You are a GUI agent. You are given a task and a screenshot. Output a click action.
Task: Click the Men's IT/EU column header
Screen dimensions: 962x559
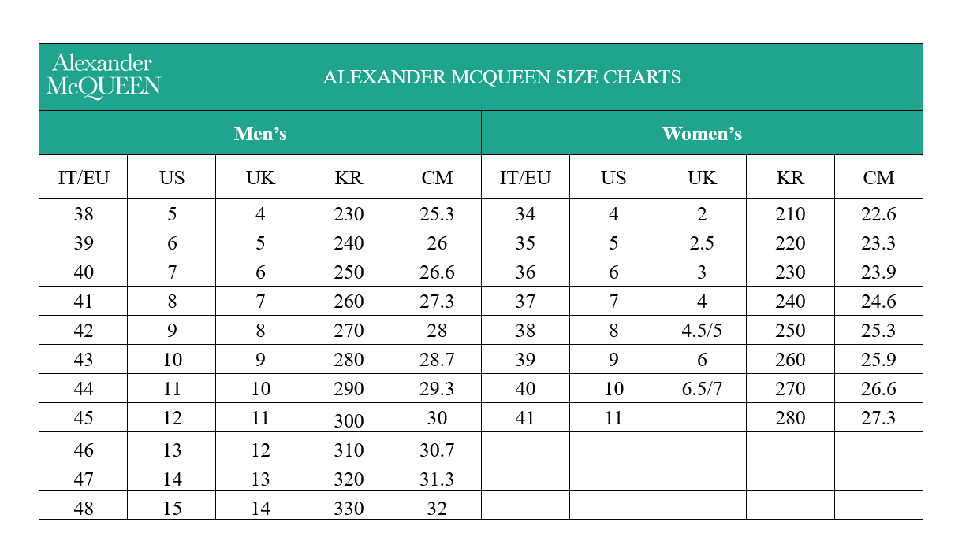point(83,177)
